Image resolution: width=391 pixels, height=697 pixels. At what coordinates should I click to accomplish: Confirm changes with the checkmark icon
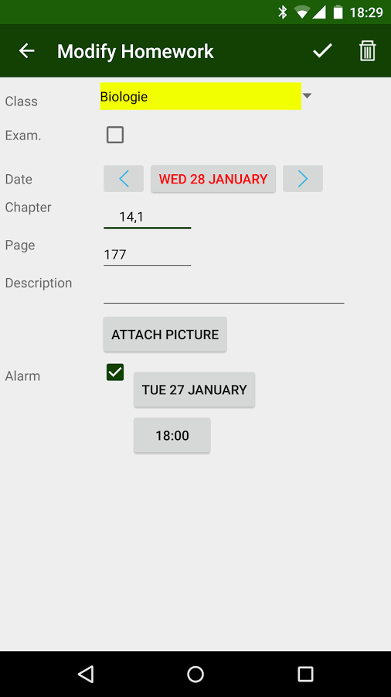coord(322,51)
